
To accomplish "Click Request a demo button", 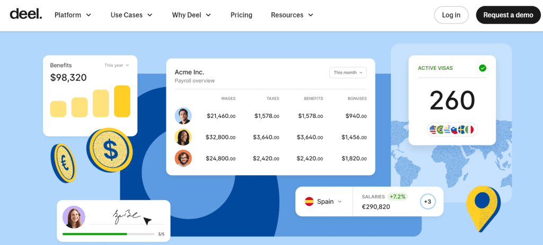I will pos(508,15).
